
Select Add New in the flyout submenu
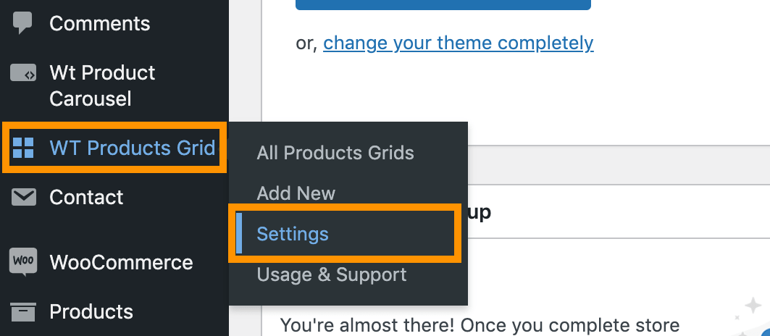(x=296, y=193)
